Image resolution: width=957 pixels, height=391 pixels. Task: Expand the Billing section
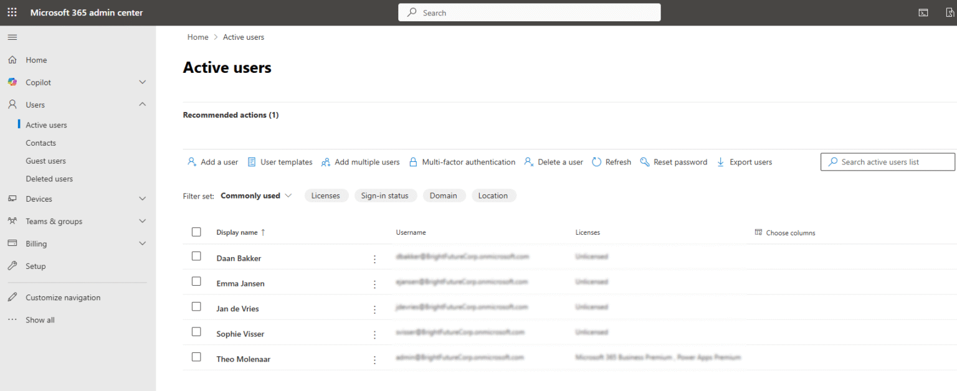pos(36,243)
